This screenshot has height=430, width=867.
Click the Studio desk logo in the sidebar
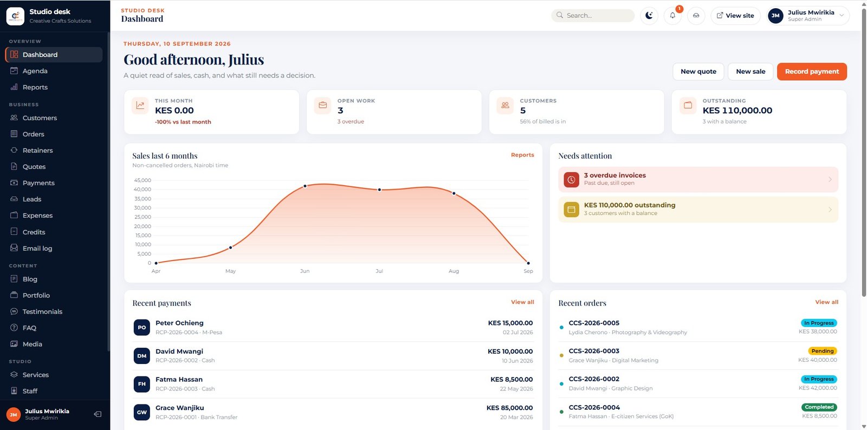pyautogui.click(x=15, y=16)
